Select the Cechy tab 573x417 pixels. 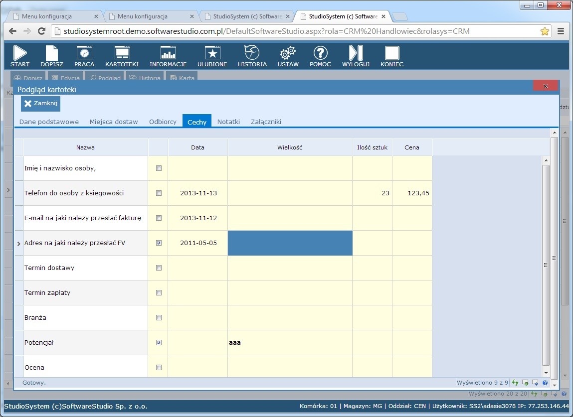pyautogui.click(x=197, y=121)
